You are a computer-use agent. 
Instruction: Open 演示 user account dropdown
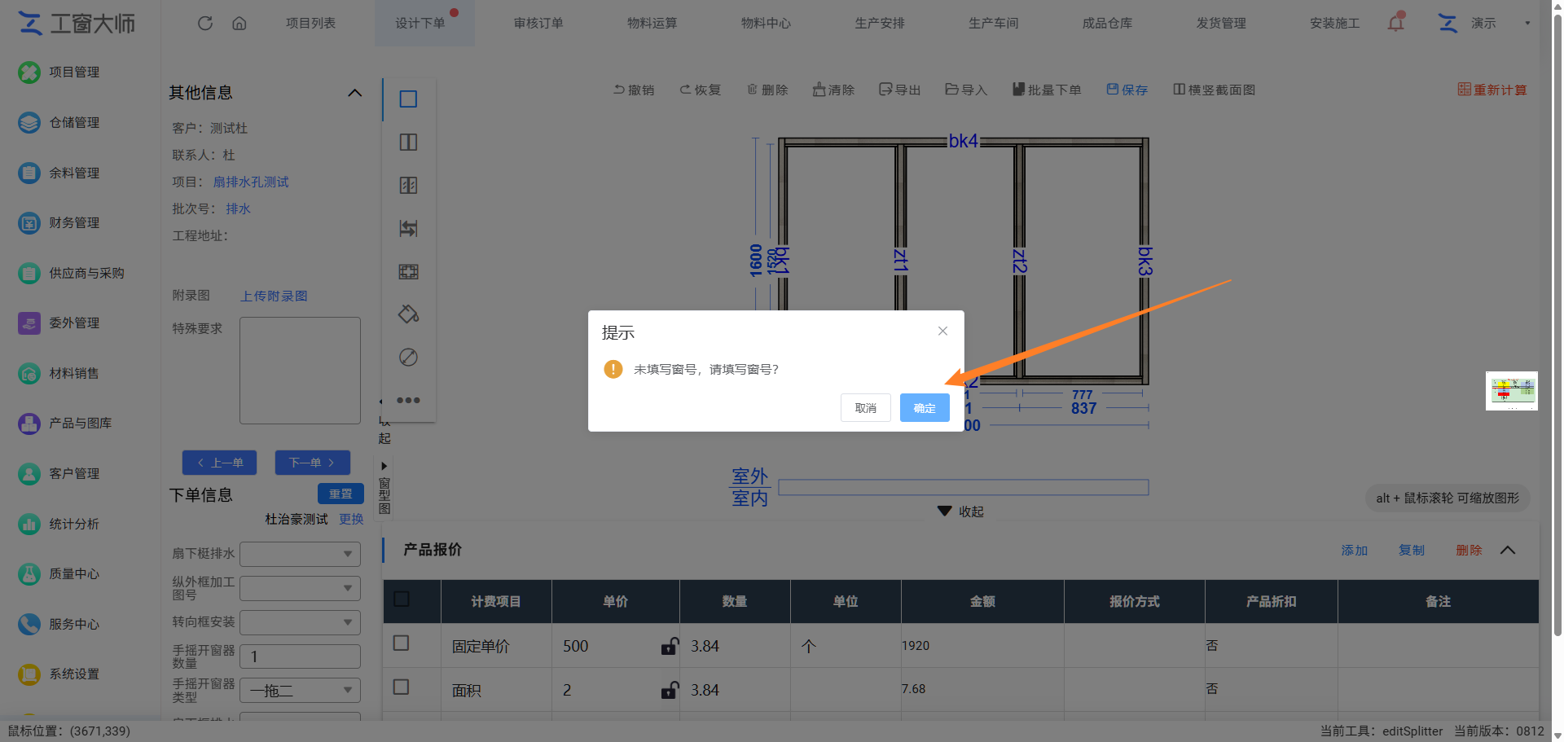(1484, 23)
